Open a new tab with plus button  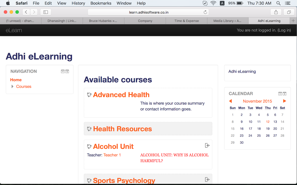tap(293, 21)
